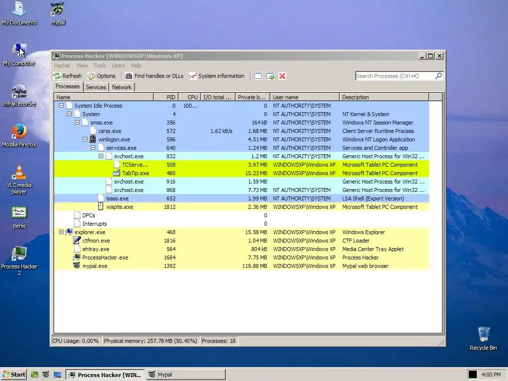Viewport: 508px width, 381px height.
Task: Open the Start menu button
Action: (x=13, y=375)
